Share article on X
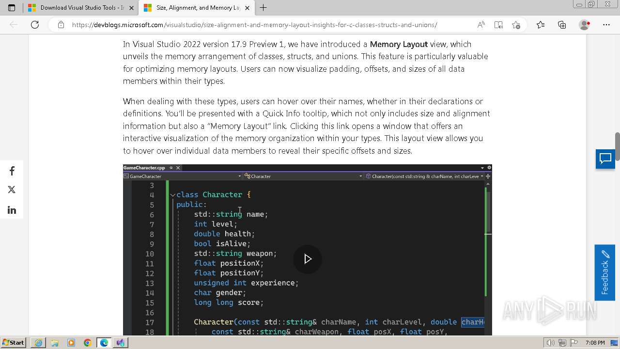The height and width of the screenshot is (349, 620). [12, 190]
